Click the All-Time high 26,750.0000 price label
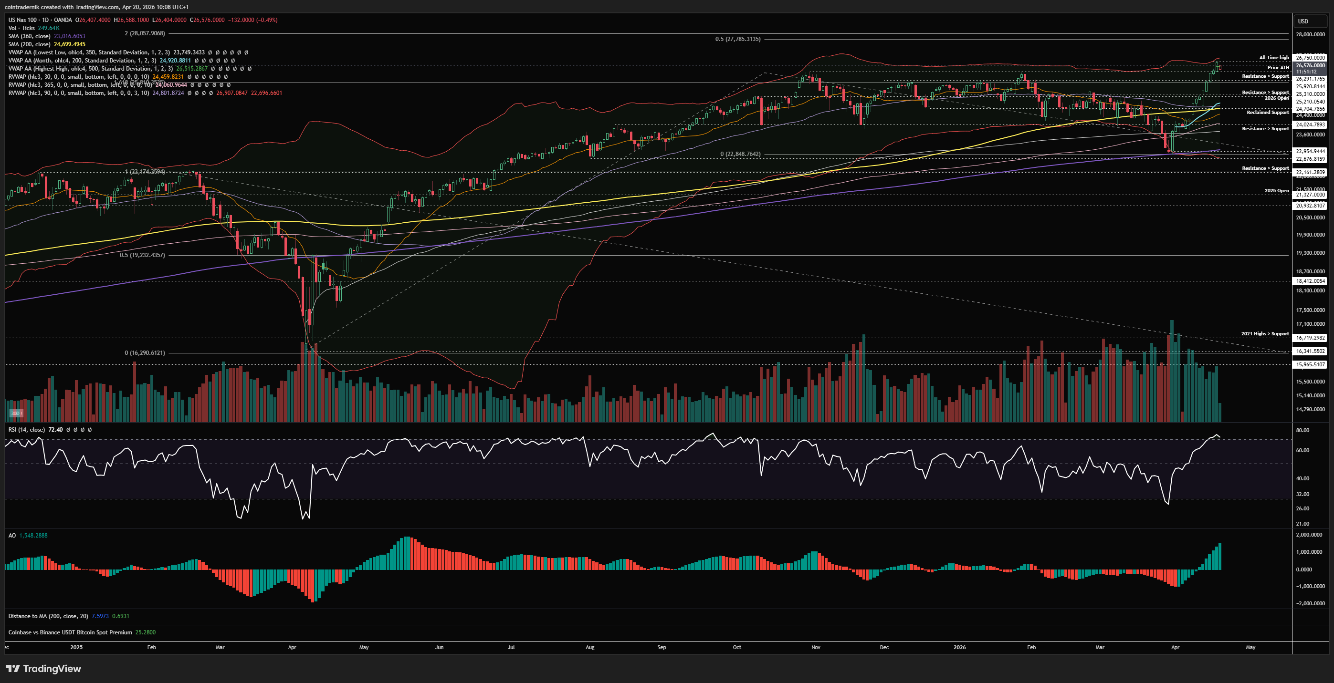 tap(1310, 57)
